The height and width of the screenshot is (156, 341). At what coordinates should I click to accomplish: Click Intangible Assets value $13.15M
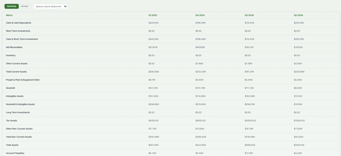click(298, 96)
